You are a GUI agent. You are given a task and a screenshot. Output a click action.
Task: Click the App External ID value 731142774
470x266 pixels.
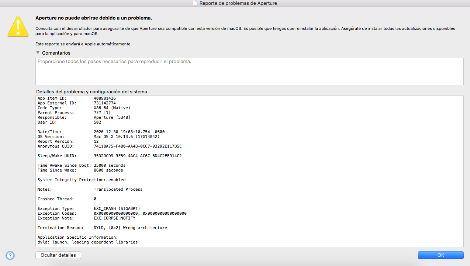coord(105,103)
